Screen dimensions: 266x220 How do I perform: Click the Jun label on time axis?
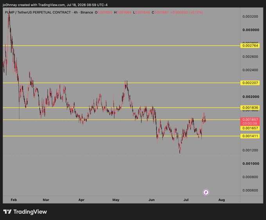(x=151, y=200)
